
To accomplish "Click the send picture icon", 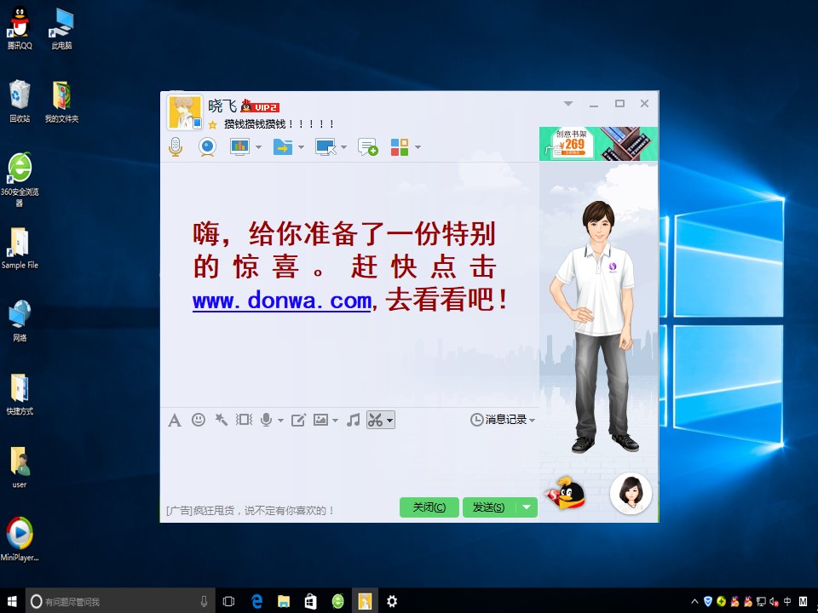I will click(320, 420).
